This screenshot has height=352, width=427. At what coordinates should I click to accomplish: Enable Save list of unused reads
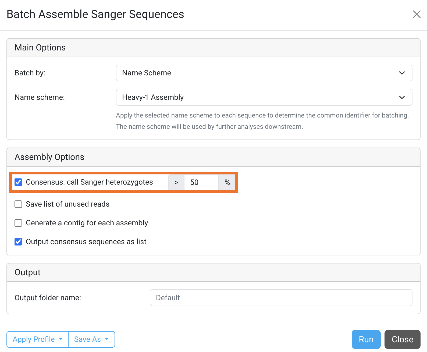(18, 204)
